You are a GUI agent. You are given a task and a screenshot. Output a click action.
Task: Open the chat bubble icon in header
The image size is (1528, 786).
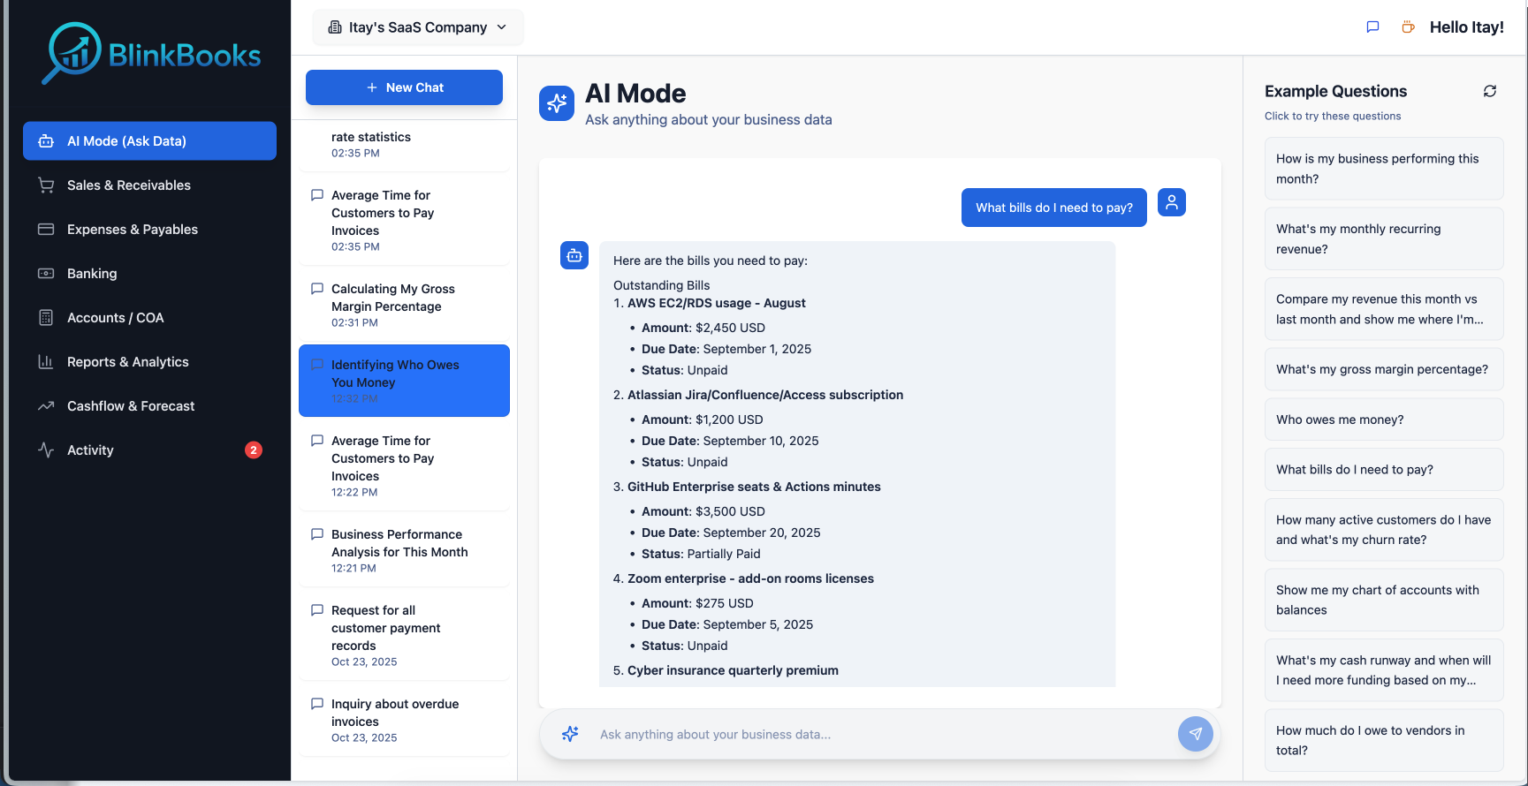[1372, 27]
